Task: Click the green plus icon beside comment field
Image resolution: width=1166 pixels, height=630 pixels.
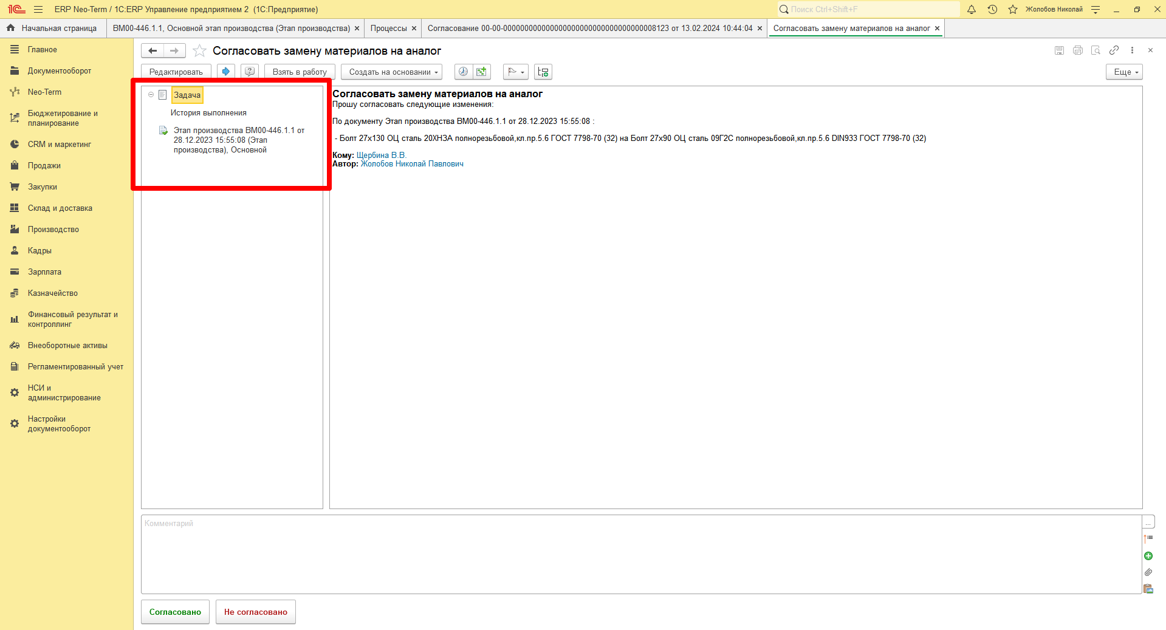Action: 1148,556
